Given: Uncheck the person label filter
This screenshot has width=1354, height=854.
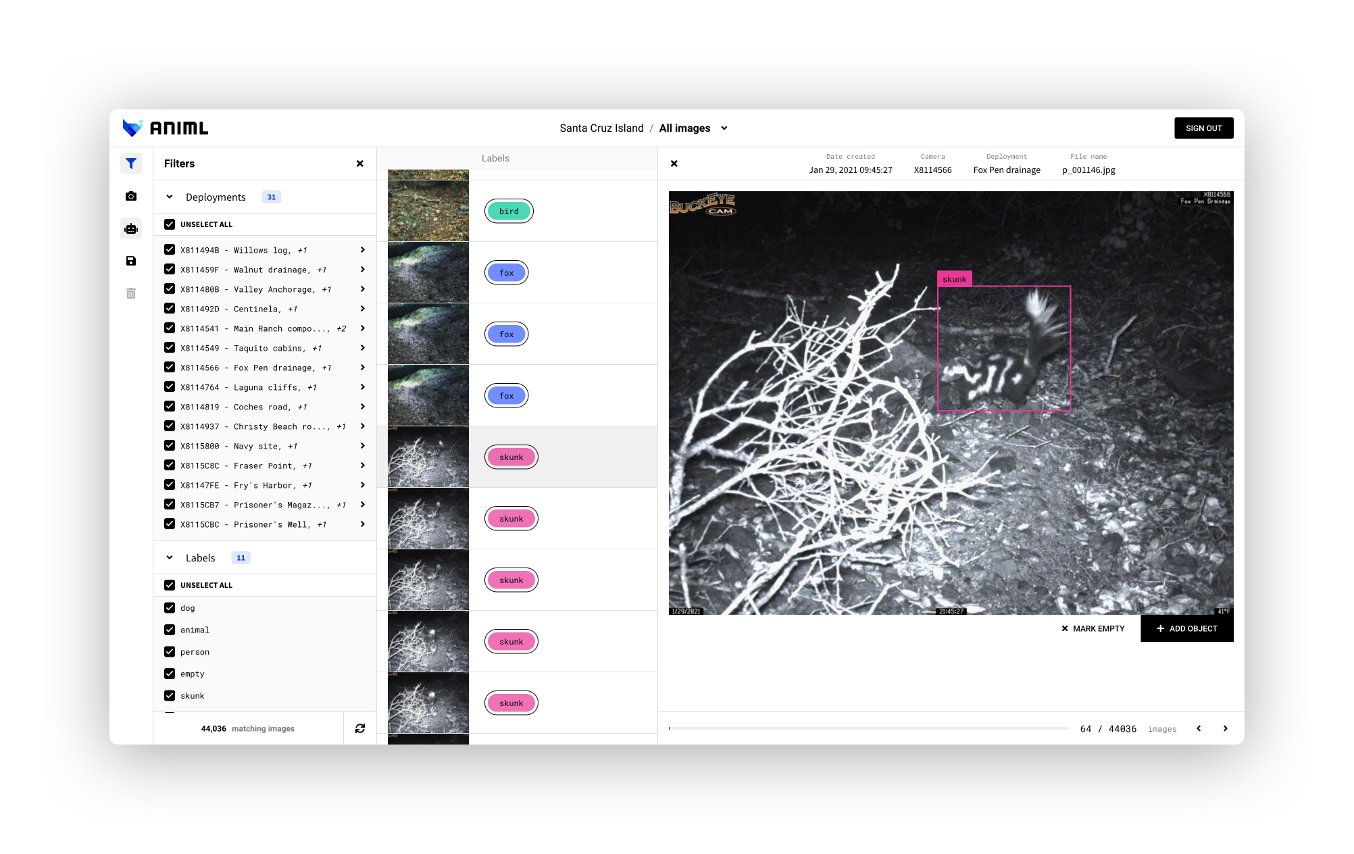Looking at the screenshot, I should pos(170,652).
